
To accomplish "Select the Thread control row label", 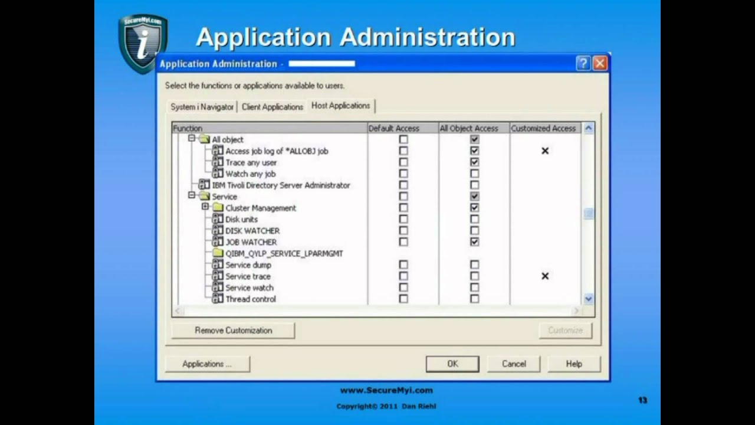I will point(251,299).
